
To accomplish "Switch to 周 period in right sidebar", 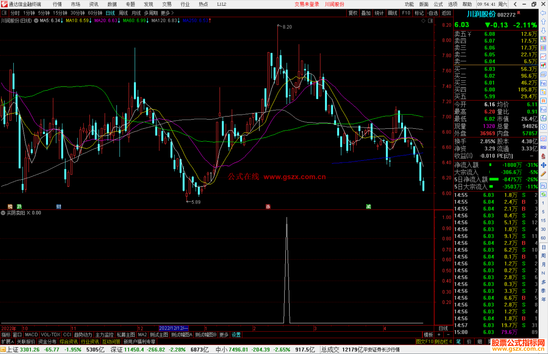I will (x=543, y=256).
